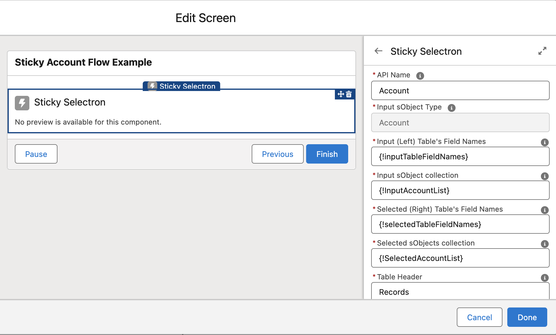This screenshot has height=335, width=556.
Task: Click 'No preview is available for this component.' text
Action: pos(88,122)
